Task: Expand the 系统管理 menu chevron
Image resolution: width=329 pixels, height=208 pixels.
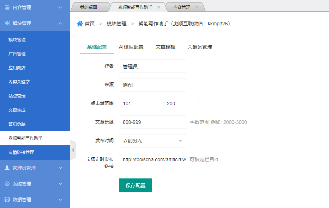Action: point(60,184)
